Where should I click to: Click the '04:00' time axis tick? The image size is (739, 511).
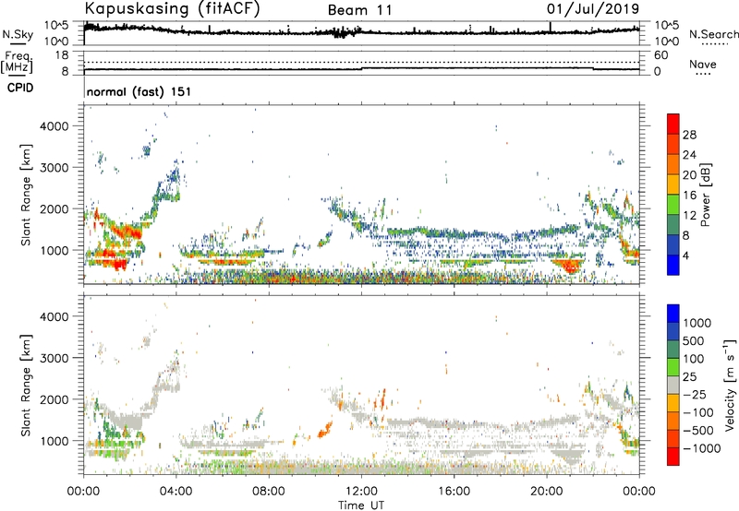click(x=176, y=492)
